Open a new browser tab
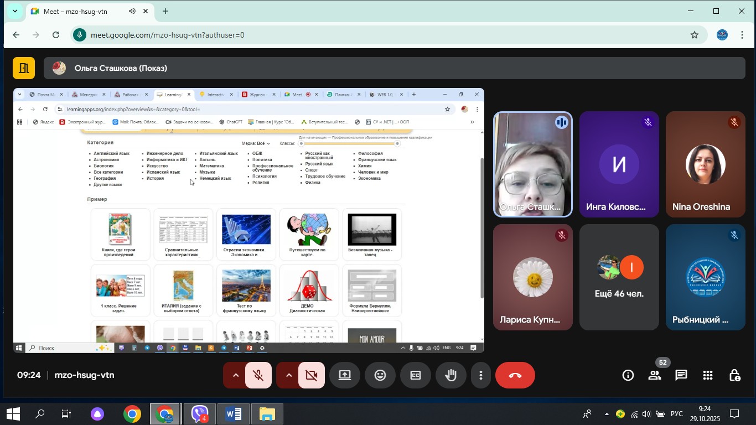 click(165, 11)
